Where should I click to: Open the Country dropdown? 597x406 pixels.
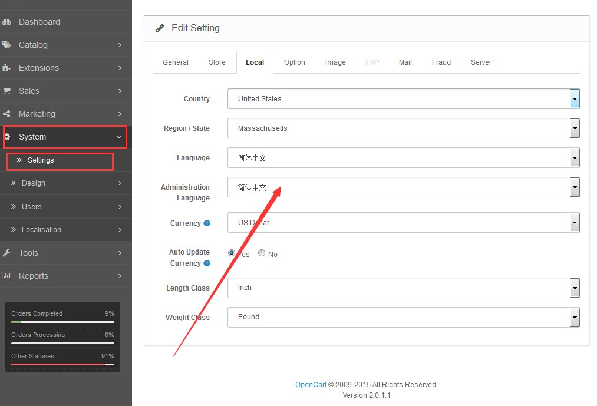[404, 98]
